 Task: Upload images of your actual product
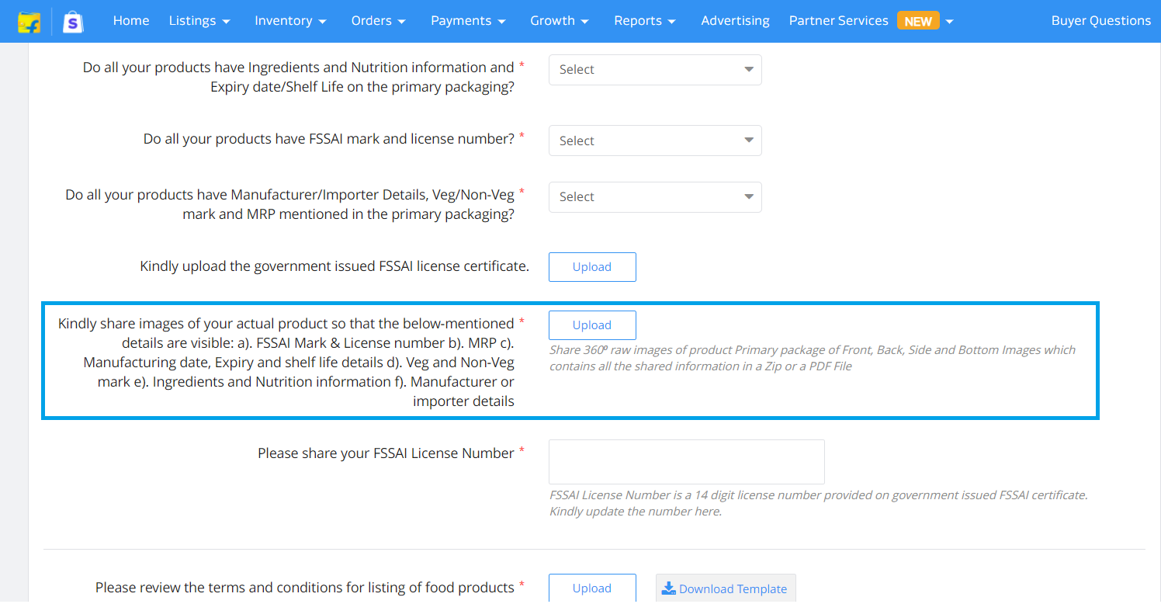point(592,325)
